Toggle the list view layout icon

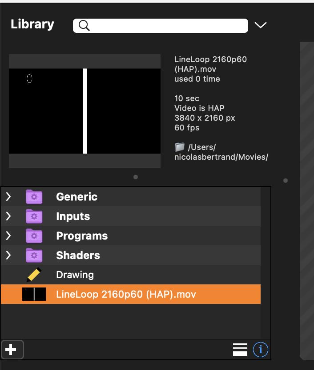(240, 350)
